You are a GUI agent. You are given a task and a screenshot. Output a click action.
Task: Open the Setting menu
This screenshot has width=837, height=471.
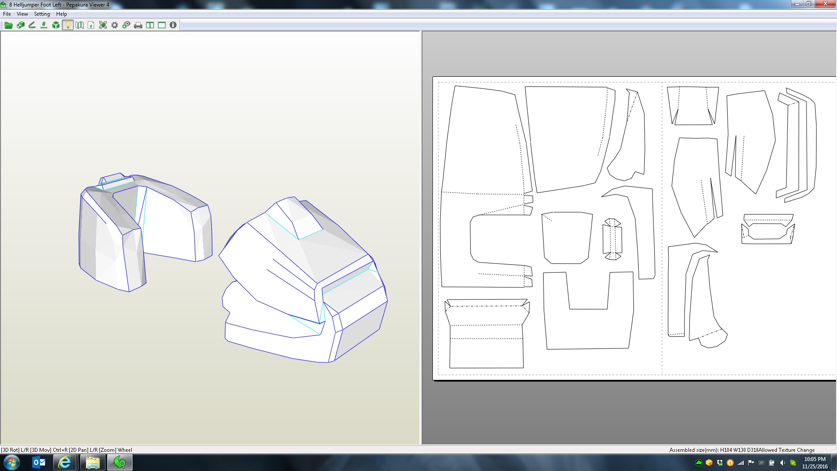42,14
